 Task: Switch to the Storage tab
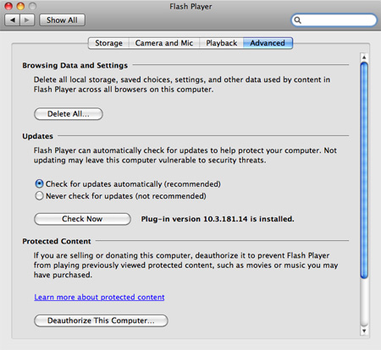108,43
